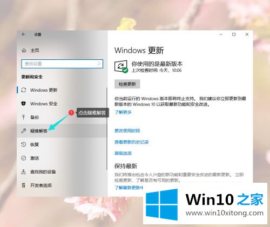
Task: Click the 激活 checkmark circle icon
Action: pyautogui.click(x=24, y=158)
